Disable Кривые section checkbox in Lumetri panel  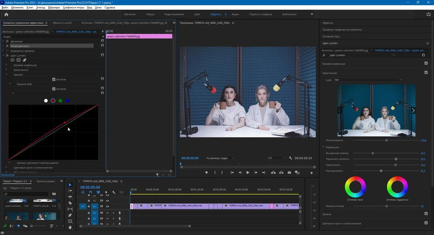click(x=426, y=213)
